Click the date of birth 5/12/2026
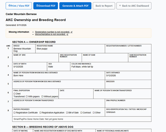 click(x=18, y=67)
